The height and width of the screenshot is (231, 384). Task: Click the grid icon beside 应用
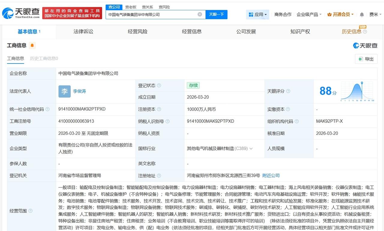point(250,14)
